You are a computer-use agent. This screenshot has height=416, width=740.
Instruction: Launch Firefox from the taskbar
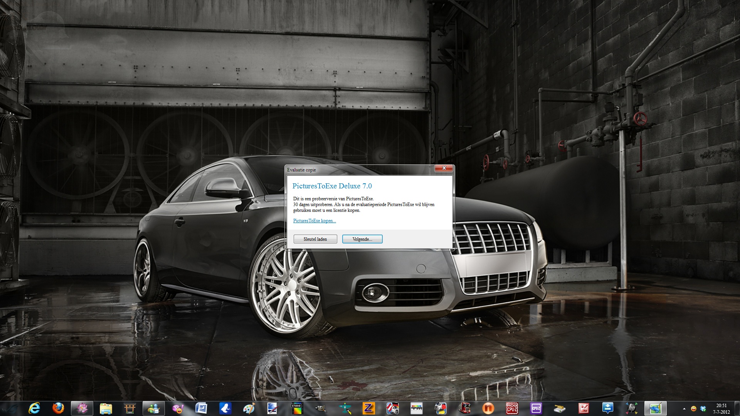[x=58, y=408]
